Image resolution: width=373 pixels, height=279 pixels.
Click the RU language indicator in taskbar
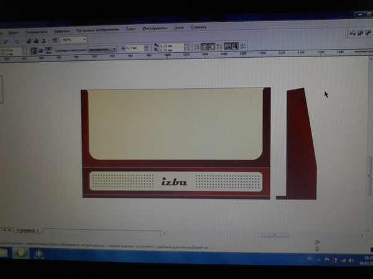(x=310, y=257)
